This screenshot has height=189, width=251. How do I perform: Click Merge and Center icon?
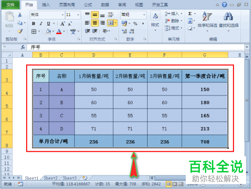[x=110, y=23]
